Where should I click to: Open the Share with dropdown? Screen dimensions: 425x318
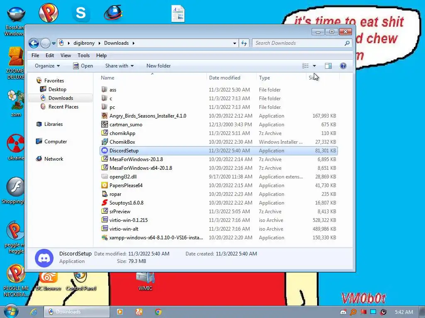pyautogui.click(x=119, y=66)
